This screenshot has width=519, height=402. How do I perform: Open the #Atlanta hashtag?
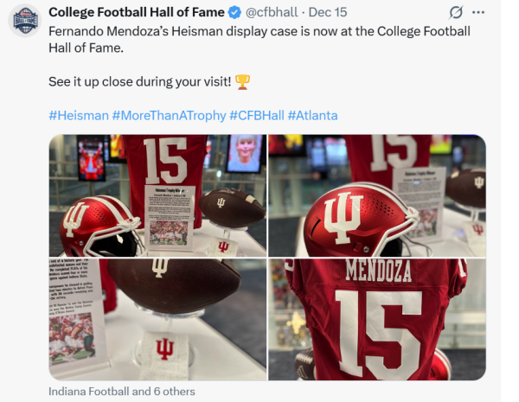(312, 115)
